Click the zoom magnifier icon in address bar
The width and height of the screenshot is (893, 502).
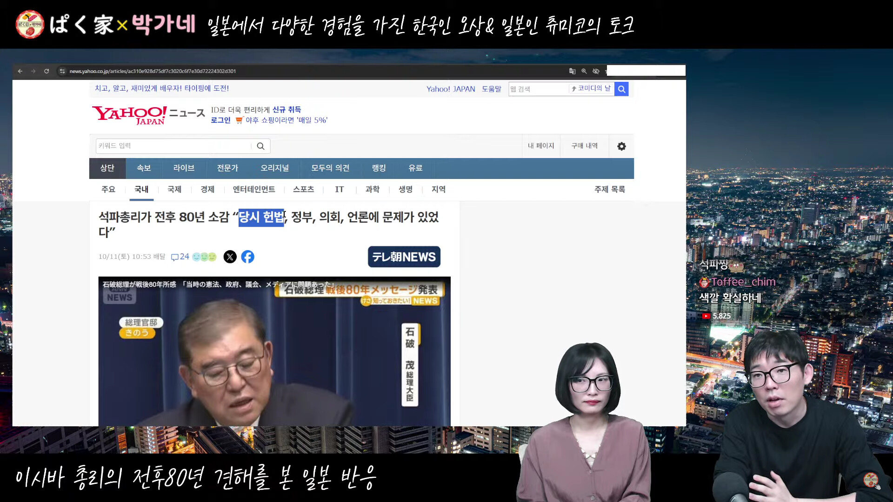click(x=584, y=71)
